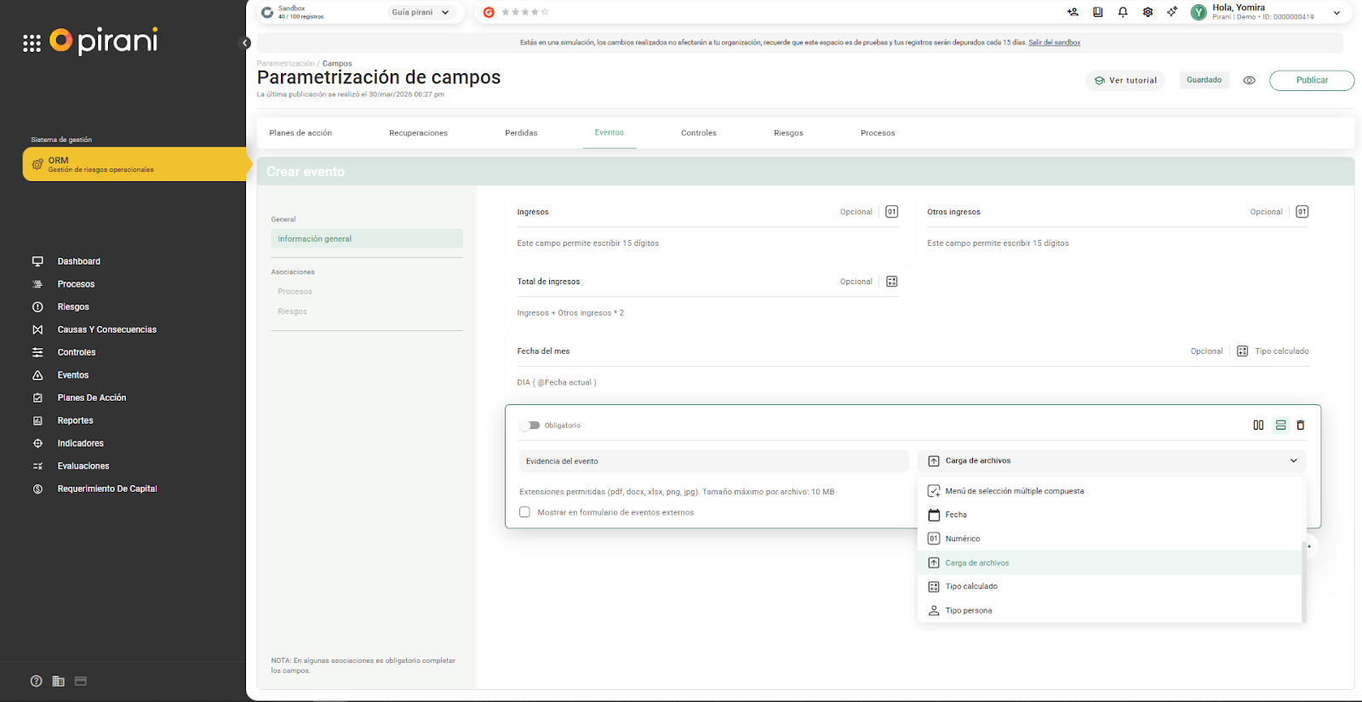Delete the field using the trash icon
1362x702 pixels.
point(1300,425)
